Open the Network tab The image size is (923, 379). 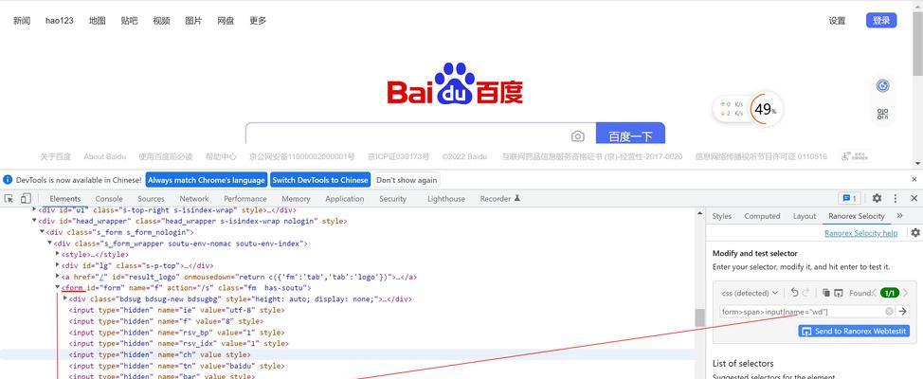(193, 199)
